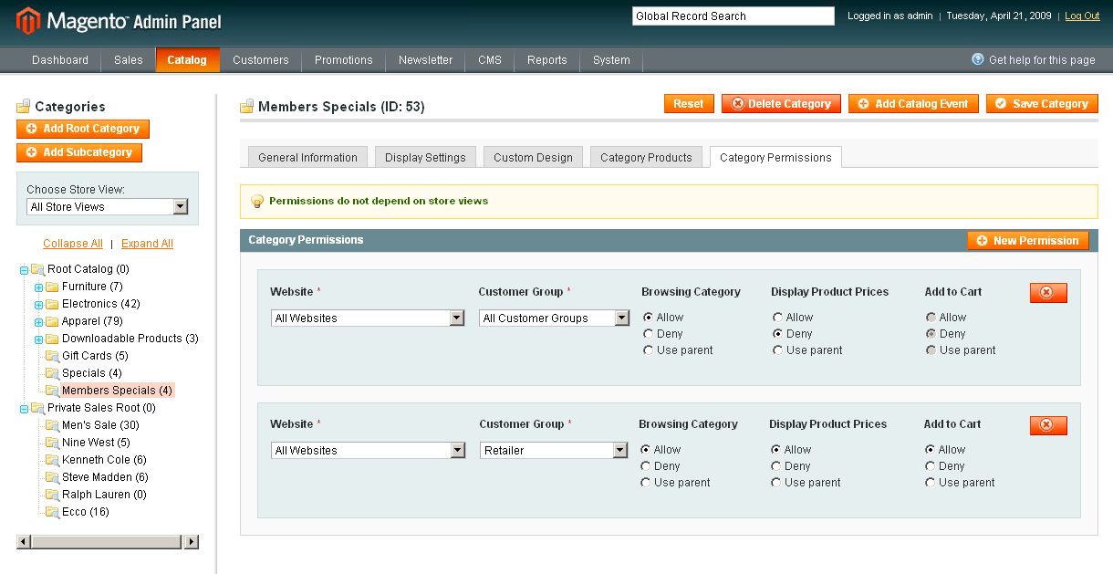Expand the Furniture category node
Screen dimensions: 1113x574
(39, 287)
